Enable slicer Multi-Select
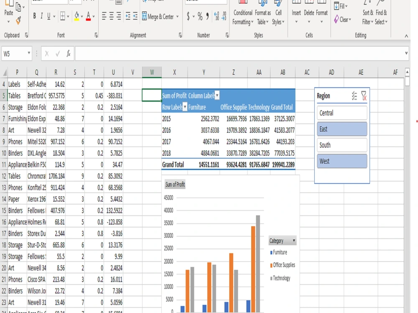Viewport: 418px width, 313px height. pyautogui.click(x=354, y=96)
